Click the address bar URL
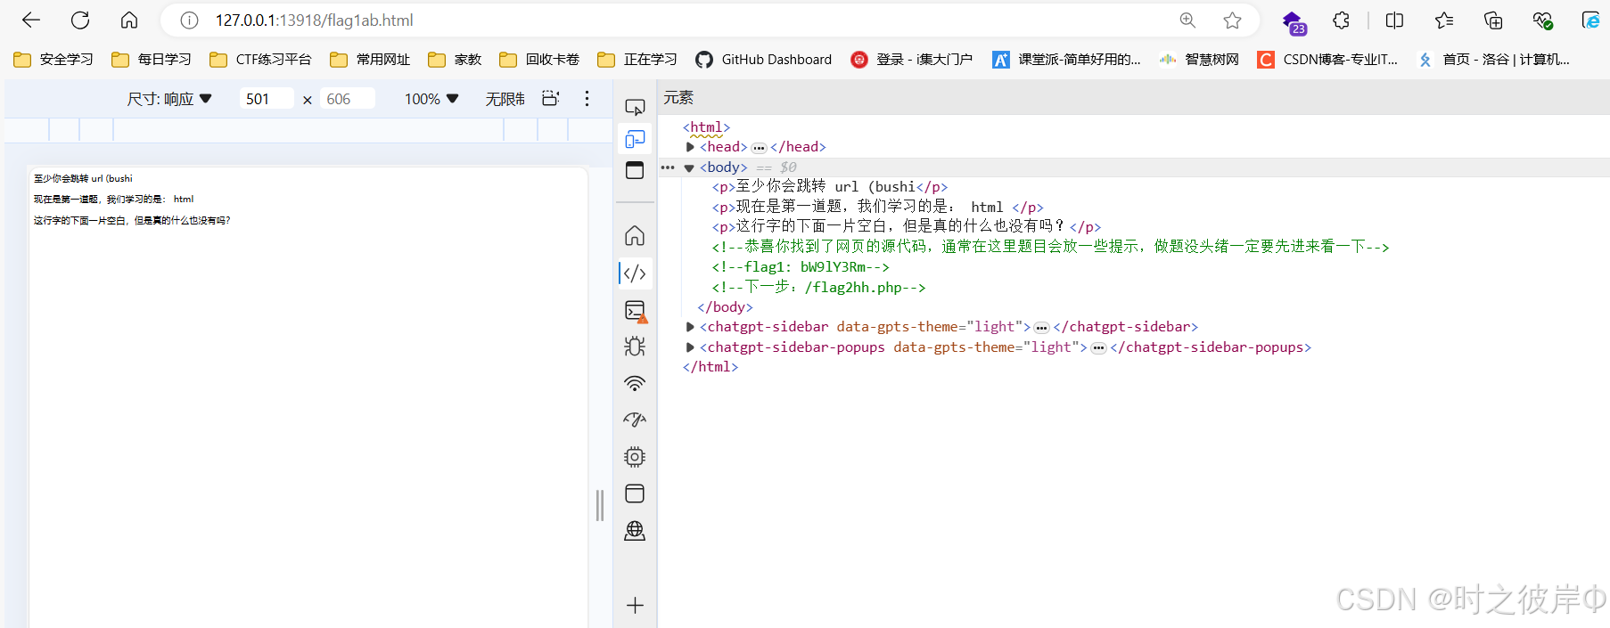The height and width of the screenshot is (628, 1610). click(x=315, y=20)
